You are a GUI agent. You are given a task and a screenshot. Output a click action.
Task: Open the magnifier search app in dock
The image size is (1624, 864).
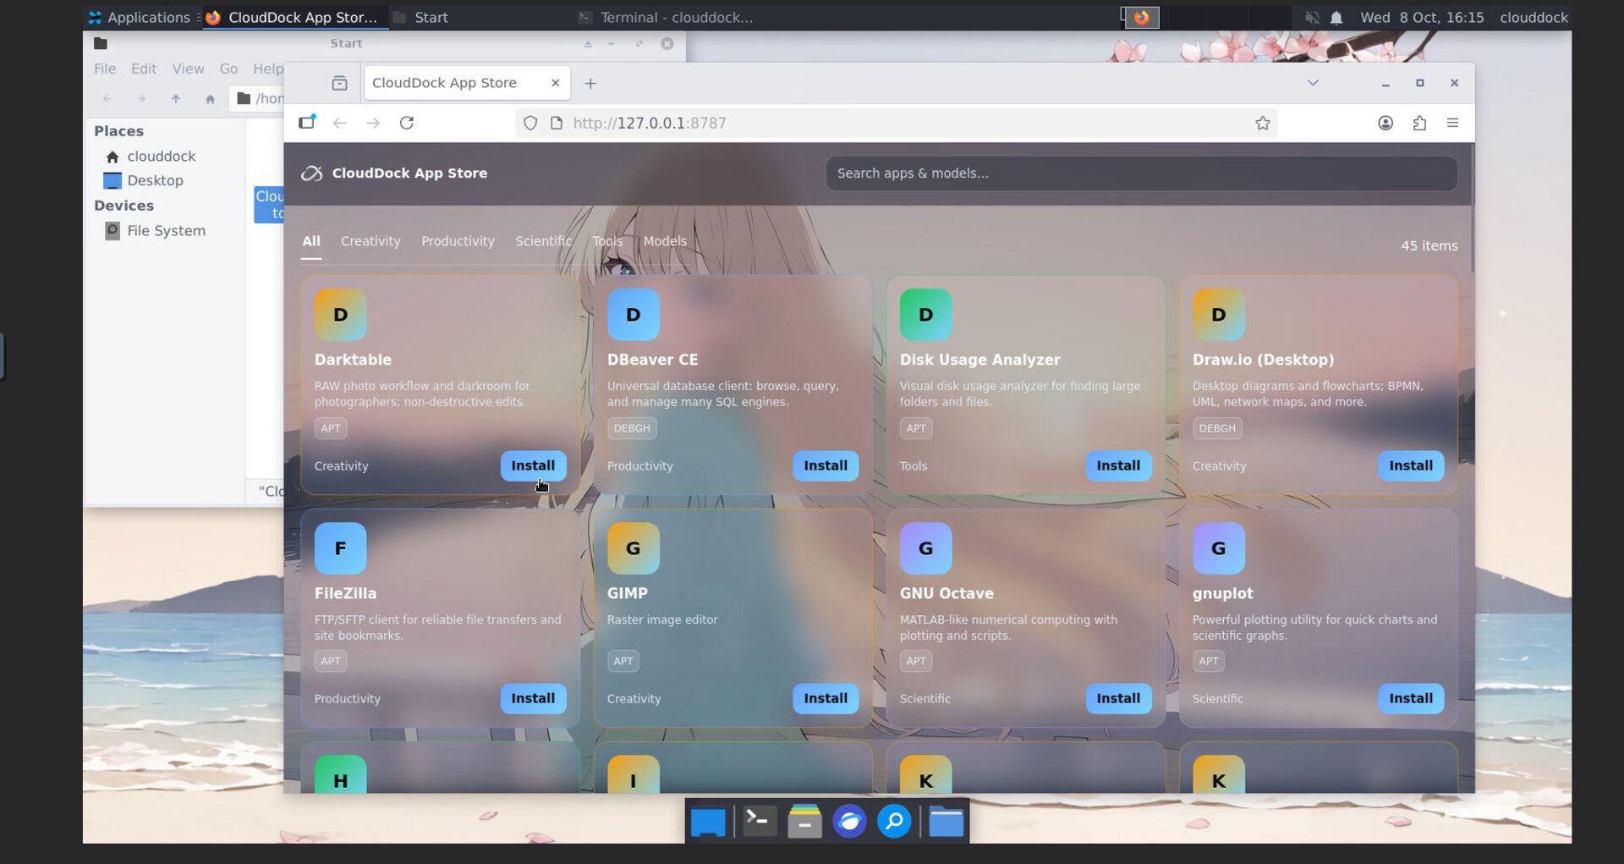click(894, 821)
